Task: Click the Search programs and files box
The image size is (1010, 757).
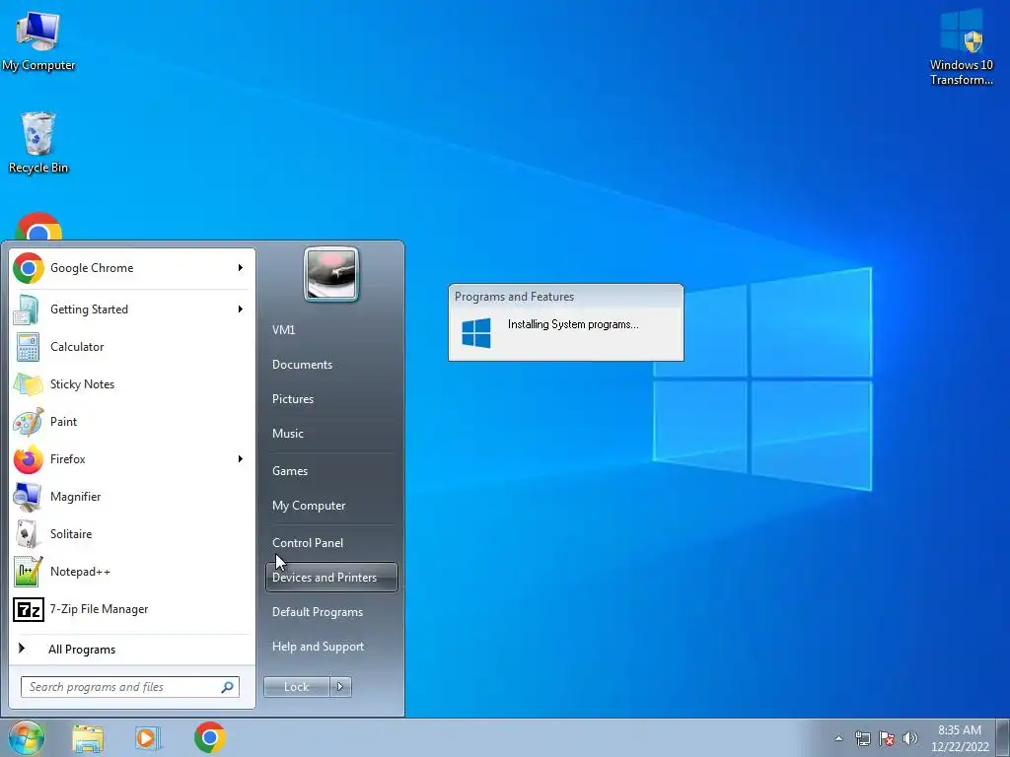Action: (129, 687)
